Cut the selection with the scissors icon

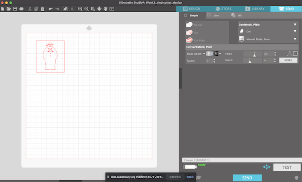30,9
